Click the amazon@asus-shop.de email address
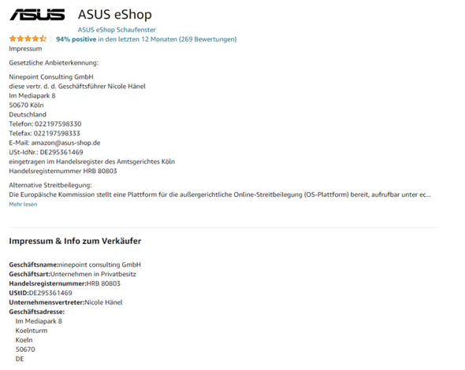The image size is (465, 370). (66, 142)
